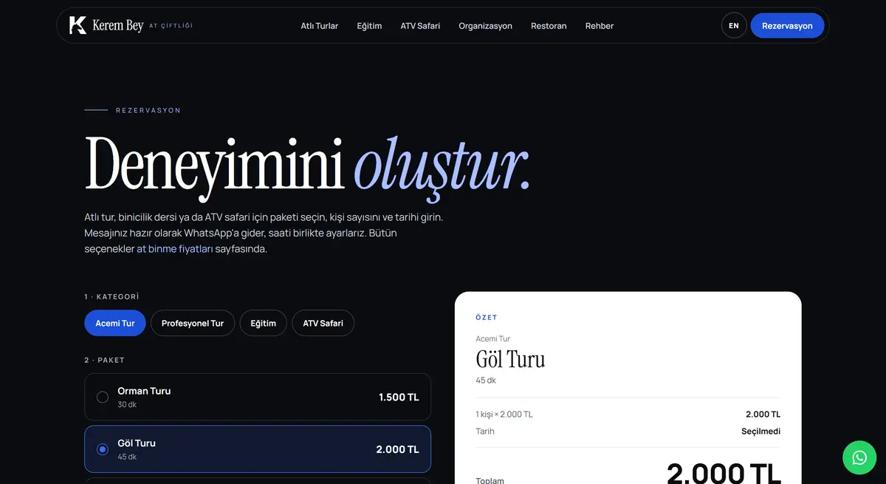Screen dimensions: 886x484
Task: Open Restoran navigation item
Action: [549, 26]
